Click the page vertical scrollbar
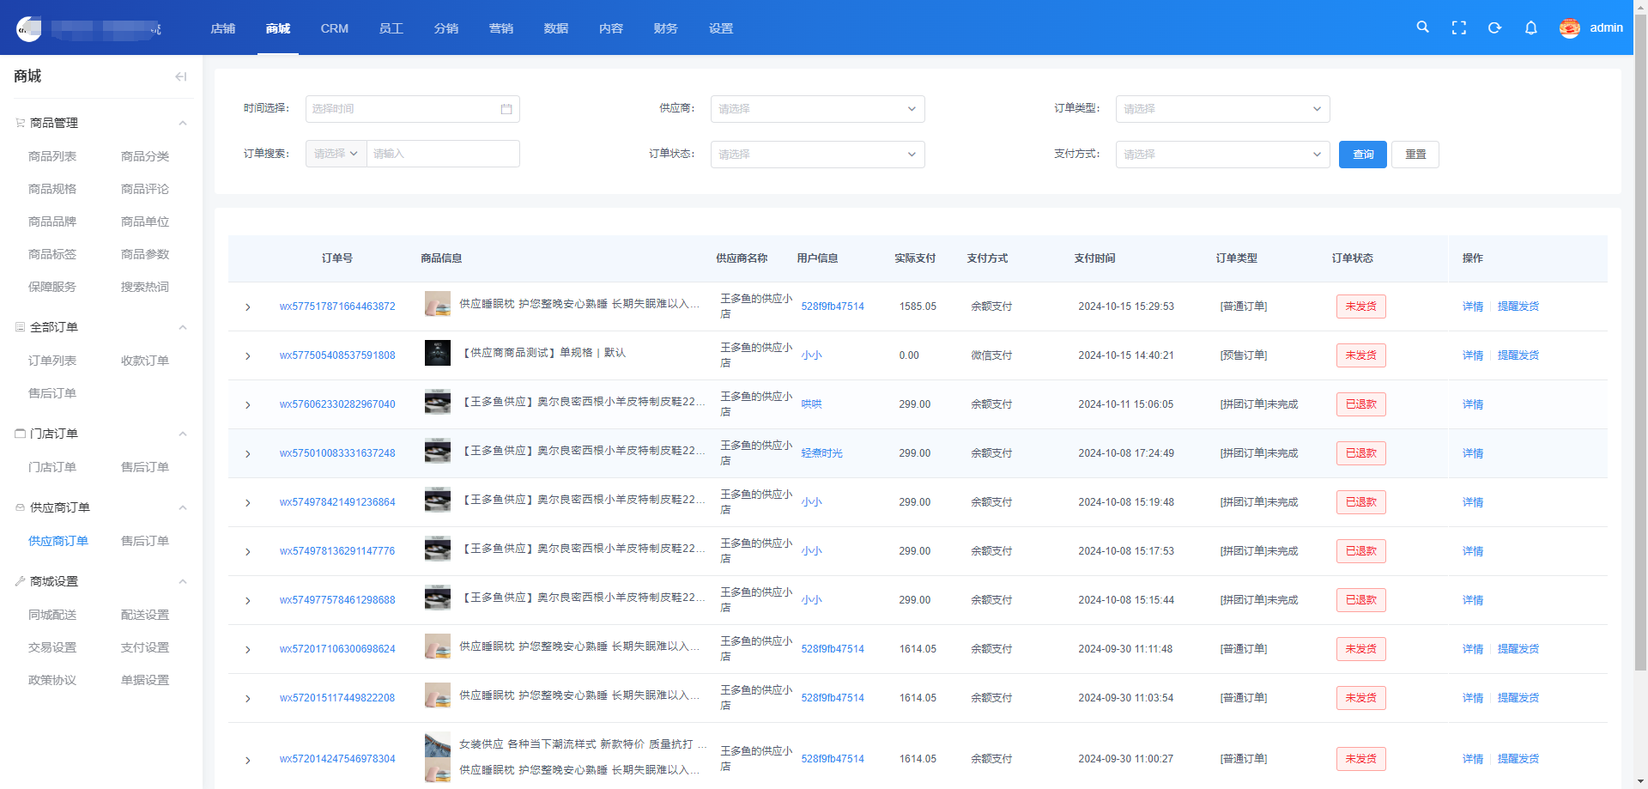The height and width of the screenshot is (789, 1648). [x=1640, y=343]
